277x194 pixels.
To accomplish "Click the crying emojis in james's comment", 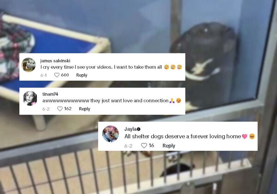I will coord(173,67).
